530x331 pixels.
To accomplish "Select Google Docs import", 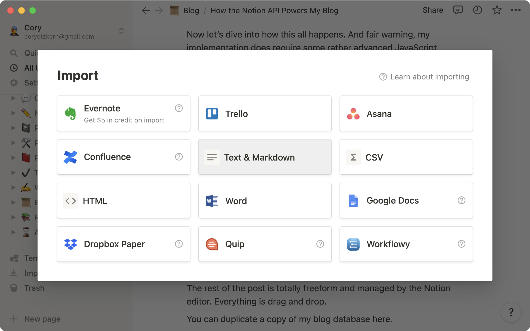I will 406,201.
